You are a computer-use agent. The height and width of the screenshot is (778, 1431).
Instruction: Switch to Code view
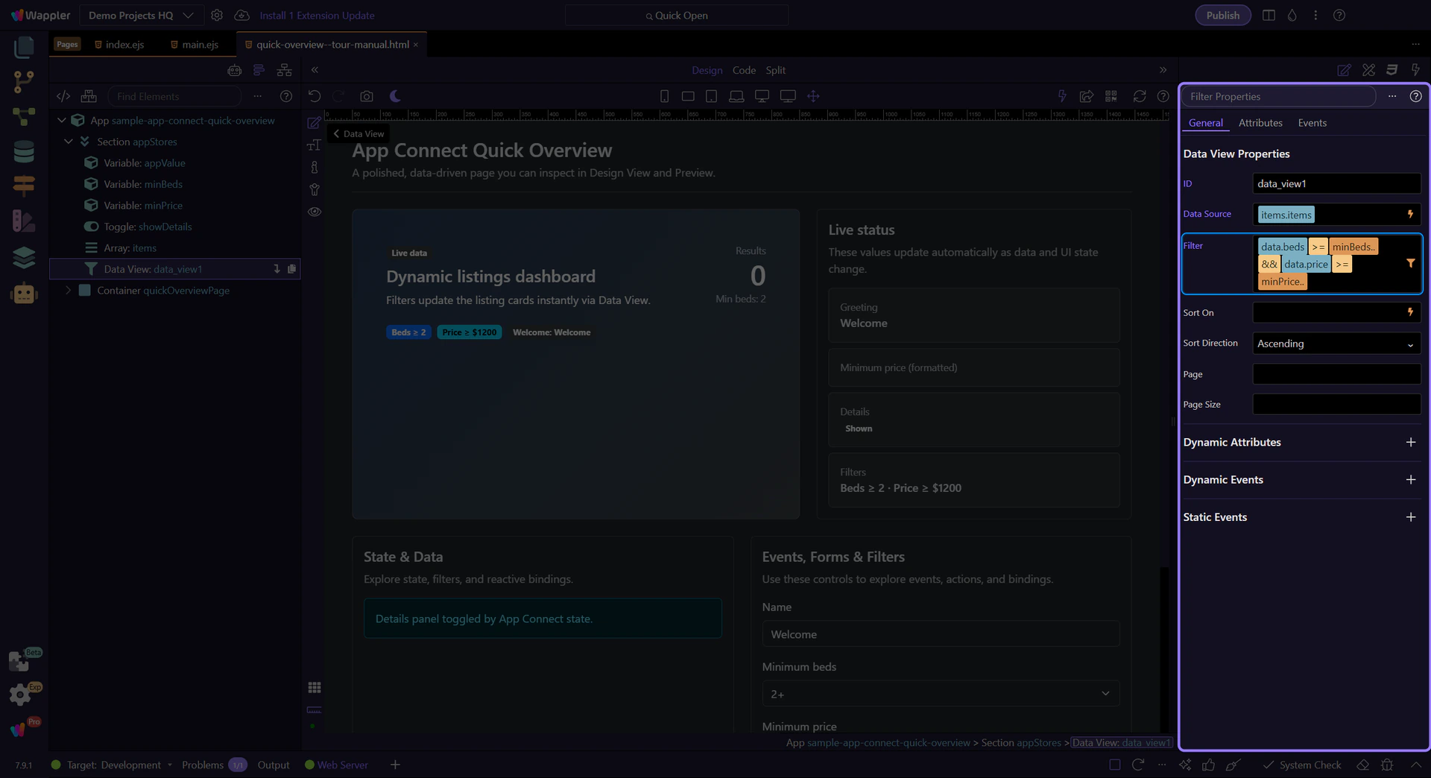coord(743,70)
